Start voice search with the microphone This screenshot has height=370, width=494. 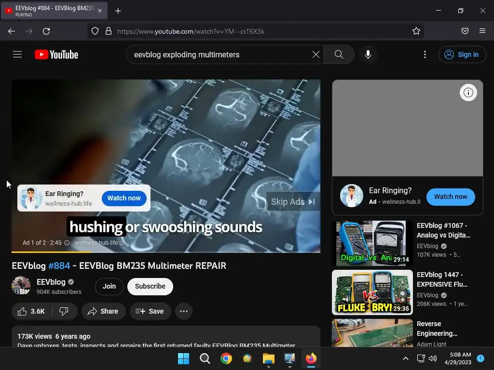point(368,54)
